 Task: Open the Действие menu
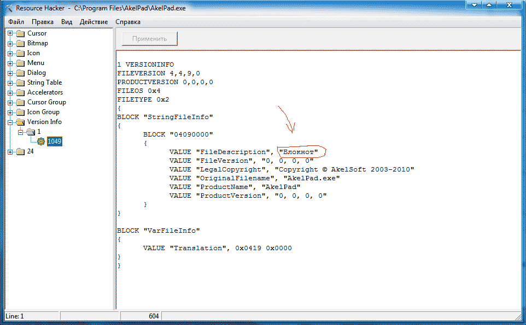(93, 22)
